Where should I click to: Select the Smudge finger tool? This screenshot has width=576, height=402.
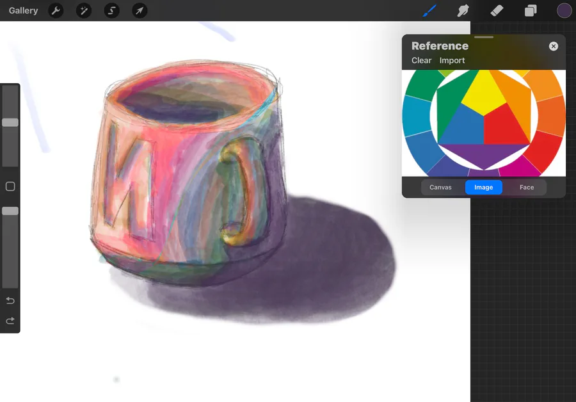coord(463,11)
